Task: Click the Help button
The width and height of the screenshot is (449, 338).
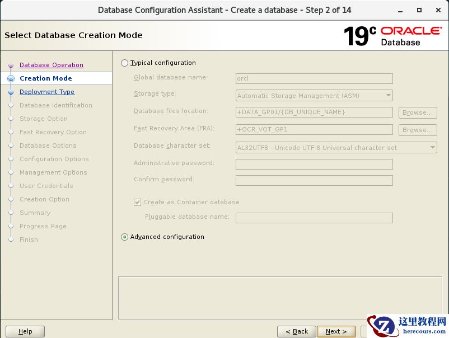Action: pos(25,331)
